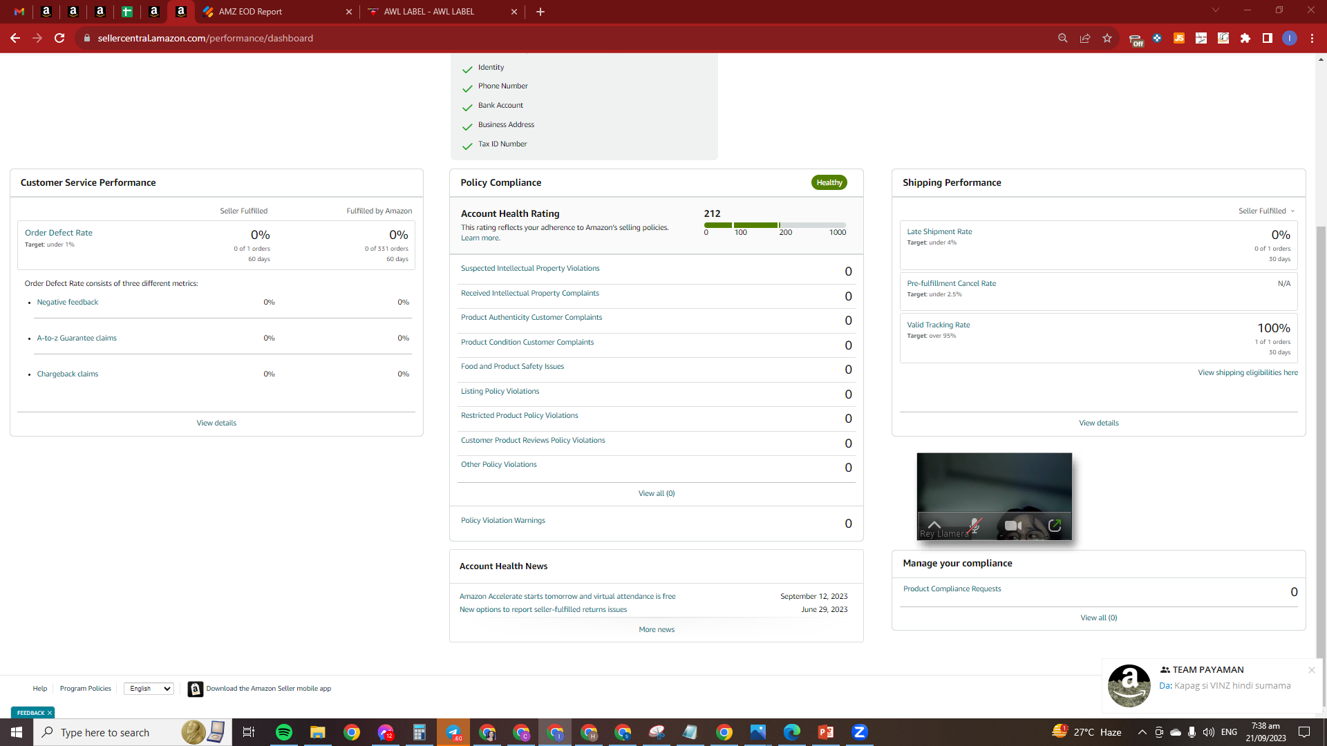Close the AWL LABEL tab
This screenshot has width=1327, height=746.
point(514,12)
